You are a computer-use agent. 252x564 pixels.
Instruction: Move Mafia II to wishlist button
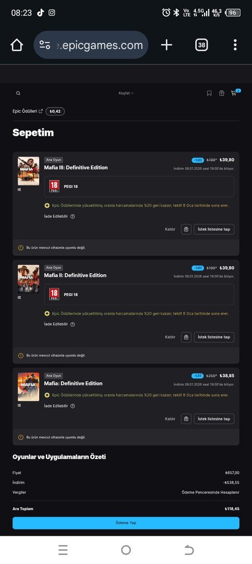(x=214, y=337)
